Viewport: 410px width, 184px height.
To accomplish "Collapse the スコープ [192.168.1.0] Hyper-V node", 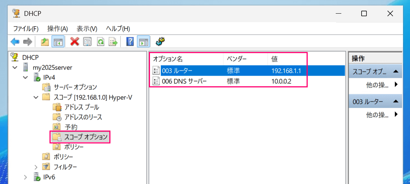I will pyautogui.click(x=36, y=97).
